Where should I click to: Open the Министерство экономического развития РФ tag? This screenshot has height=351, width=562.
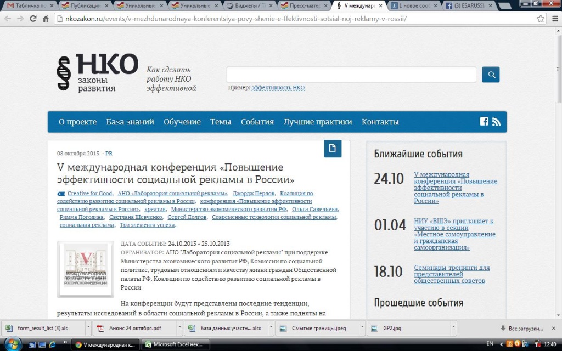click(229, 209)
